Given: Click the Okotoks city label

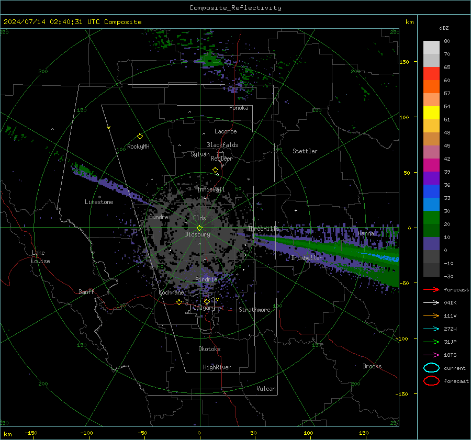Looking at the screenshot, I should [x=209, y=349].
